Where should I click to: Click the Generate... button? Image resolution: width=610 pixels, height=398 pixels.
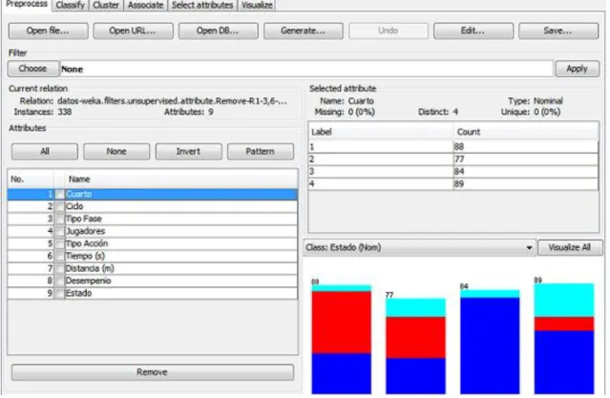[x=303, y=31]
